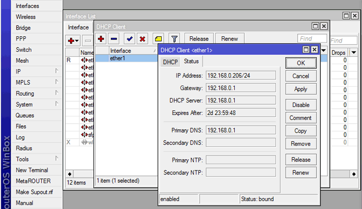Open Manual in sidebar
362x209 pixels.
point(24,203)
